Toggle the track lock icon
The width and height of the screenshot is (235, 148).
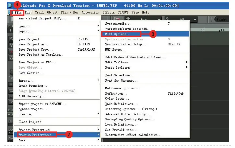(x=11, y=58)
